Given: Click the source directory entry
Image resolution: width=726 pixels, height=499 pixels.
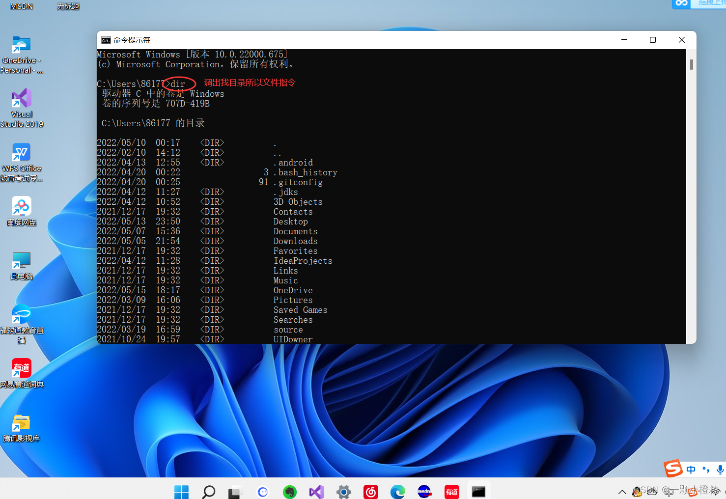Looking at the screenshot, I should click(288, 330).
